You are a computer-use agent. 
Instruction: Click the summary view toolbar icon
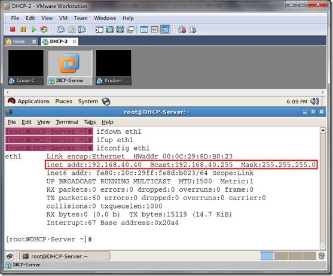[144, 29]
